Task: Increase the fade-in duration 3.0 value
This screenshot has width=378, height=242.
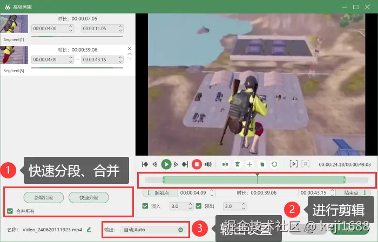Action: pos(190,204)
